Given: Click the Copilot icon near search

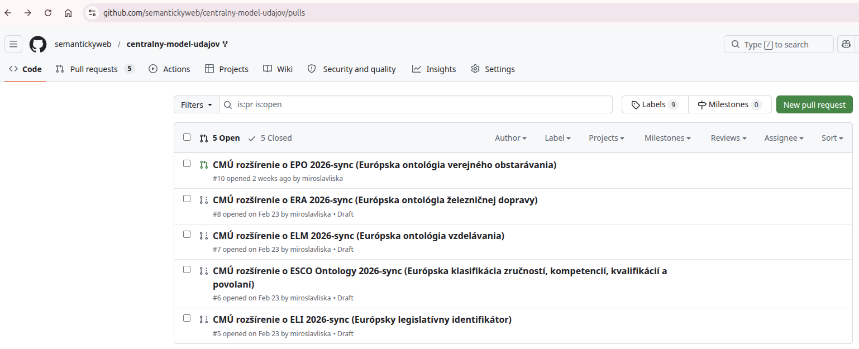Looking at the screenshot, I should click(x=846, y=44).
